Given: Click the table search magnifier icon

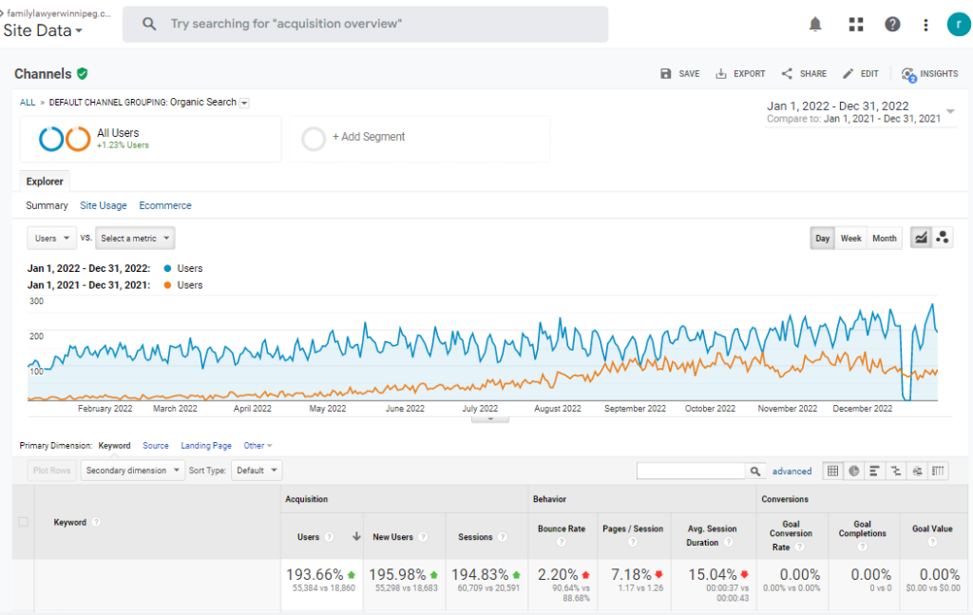Looking at the screenshot, I should click(x=755, y=471).
